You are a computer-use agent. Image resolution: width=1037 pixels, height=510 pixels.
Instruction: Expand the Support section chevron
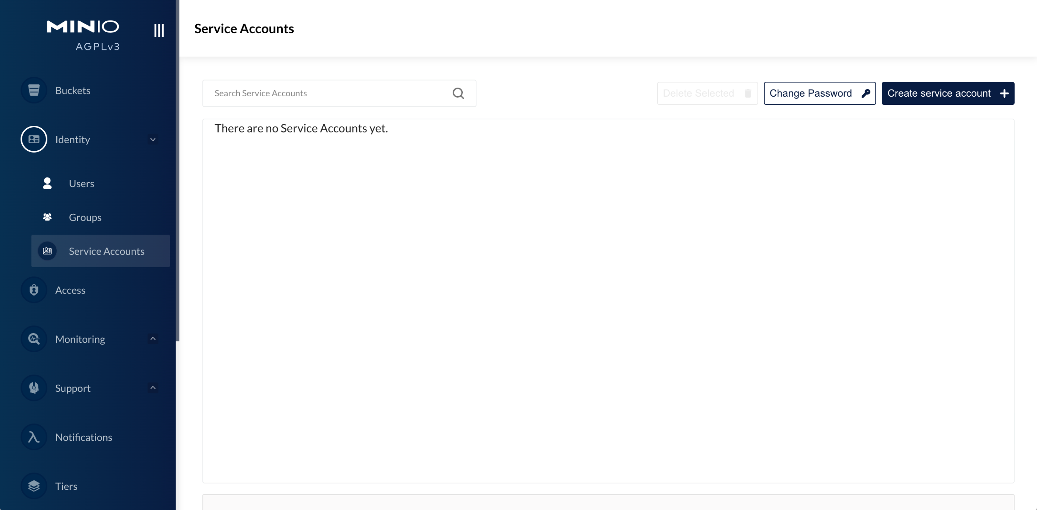(153, 388)
